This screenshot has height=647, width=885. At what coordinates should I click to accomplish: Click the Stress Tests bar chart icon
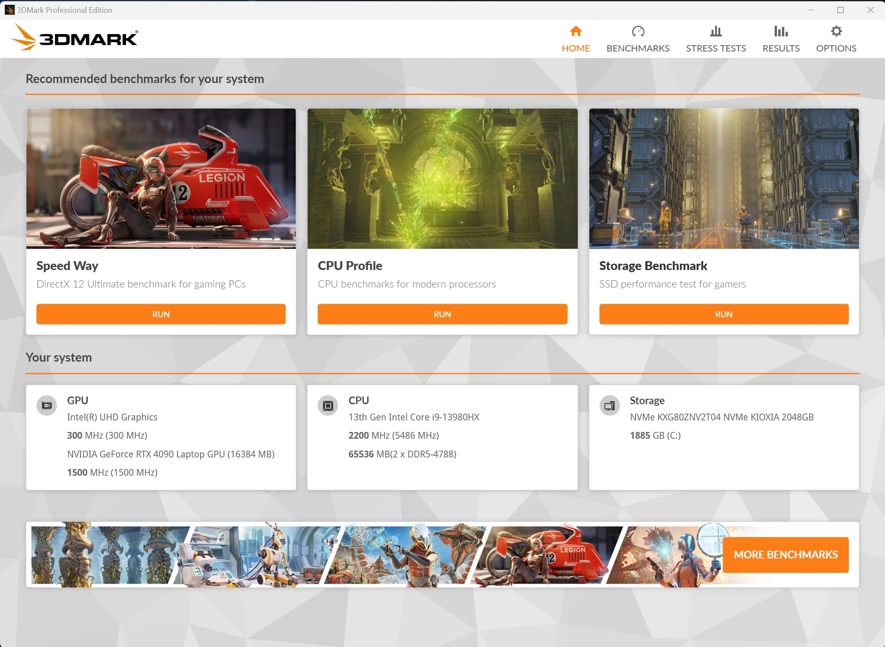[x=716, y=31]
